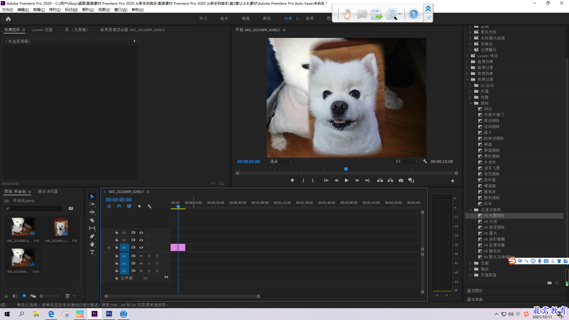Toggle V2 track output eye
This screenshot has width=569, height=320.
click(141, 240)
